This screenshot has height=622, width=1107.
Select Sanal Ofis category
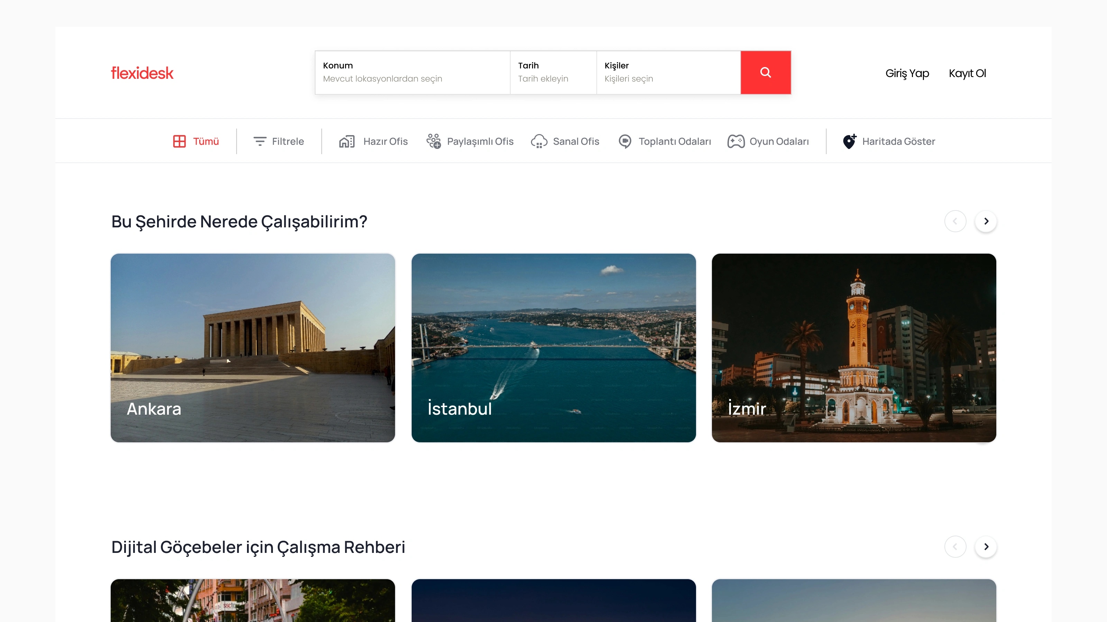576,141
